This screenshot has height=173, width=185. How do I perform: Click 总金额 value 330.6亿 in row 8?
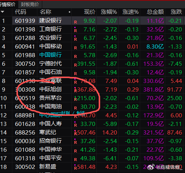pyautogui.click(x=154, y=81)
